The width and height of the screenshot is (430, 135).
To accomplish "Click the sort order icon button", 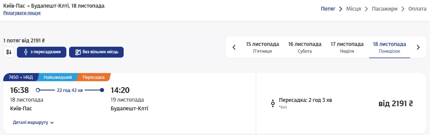I will pos(9,52).
